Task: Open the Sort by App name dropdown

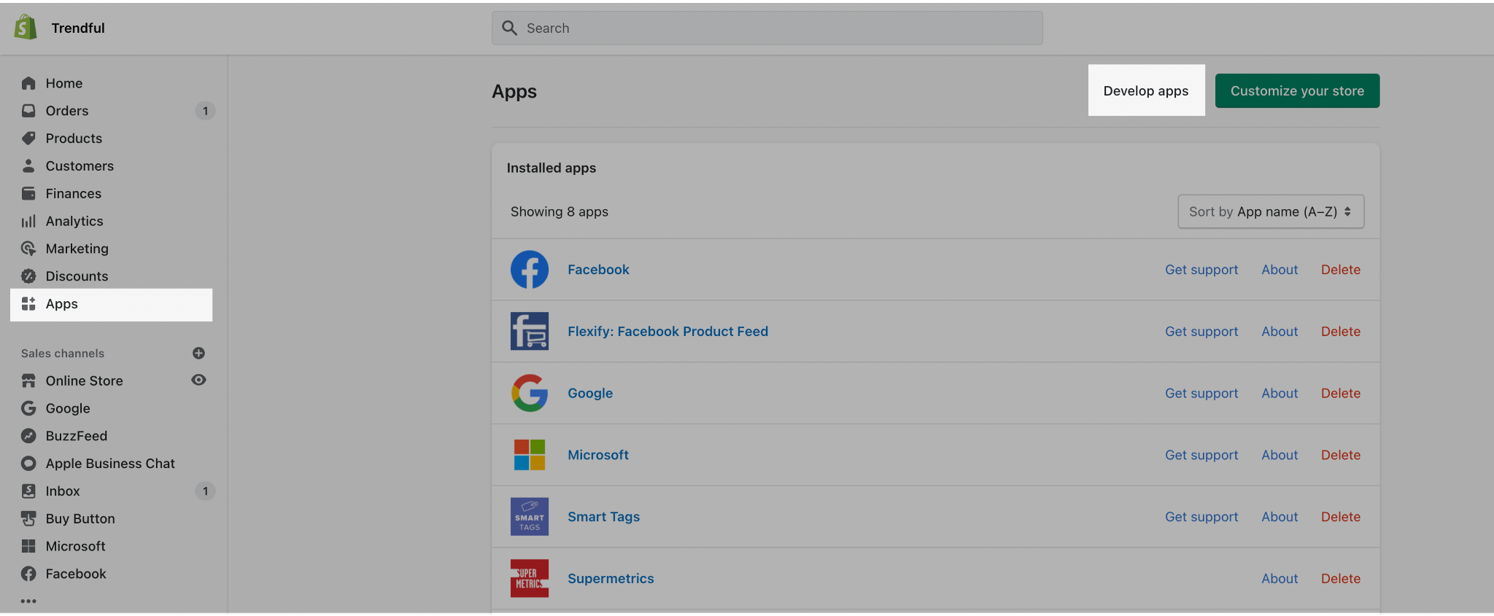Action: pyautogui.click(x=1271, y=211)
